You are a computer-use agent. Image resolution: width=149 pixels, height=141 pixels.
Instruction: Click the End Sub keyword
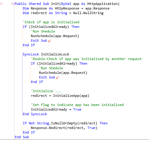tap(22, 137)
